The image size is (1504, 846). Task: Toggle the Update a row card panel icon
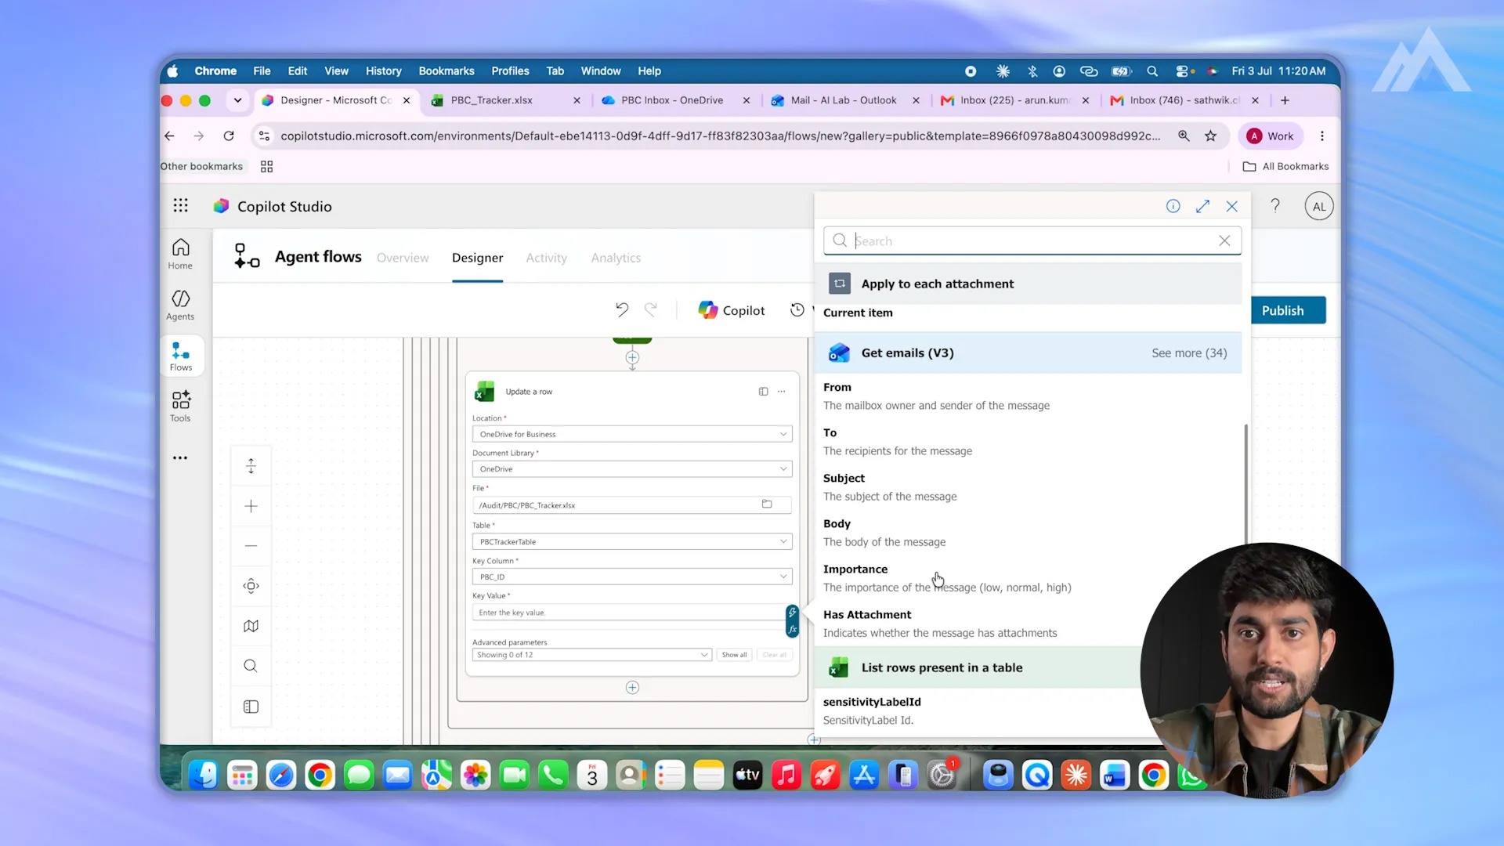tap(763, 392)
